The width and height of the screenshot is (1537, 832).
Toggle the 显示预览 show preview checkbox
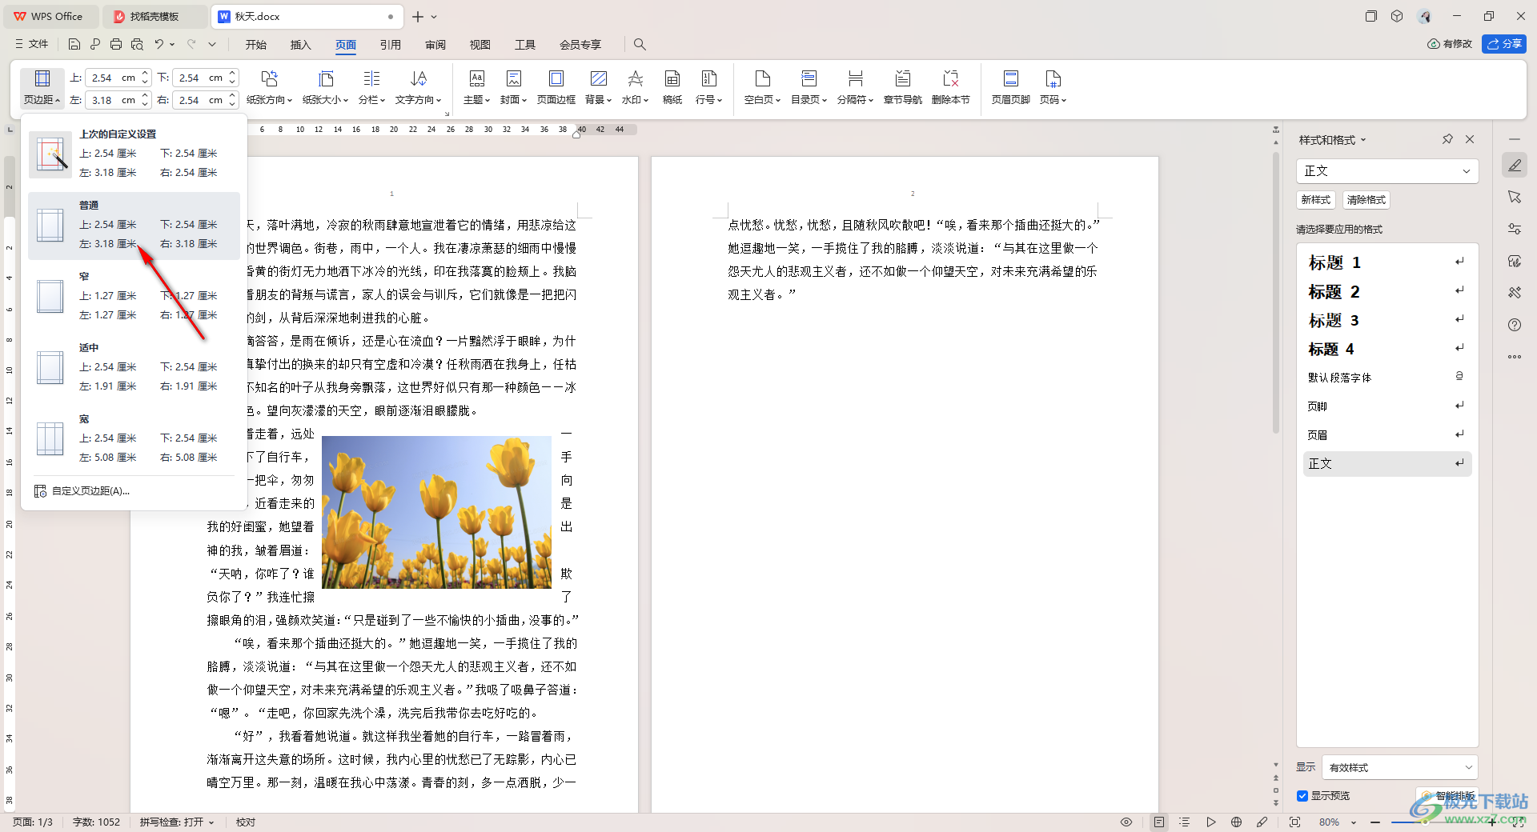pyautogui.click(x=1302, y=796)
